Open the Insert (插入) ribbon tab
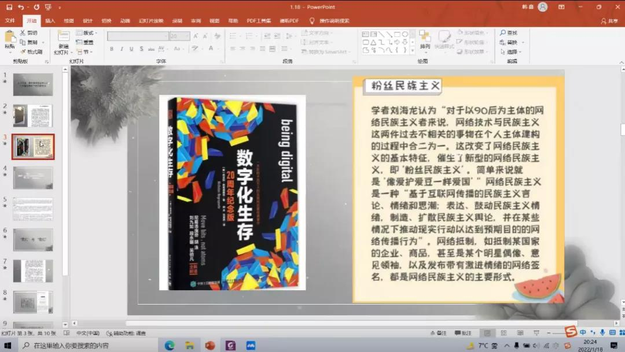This screenshot has height=352, width=625. pyautogui.click(x=50, y=21)
